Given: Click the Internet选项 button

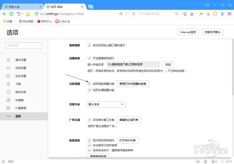Looking at the screenshot, I should pyautogui.click(x=188, y=32).
